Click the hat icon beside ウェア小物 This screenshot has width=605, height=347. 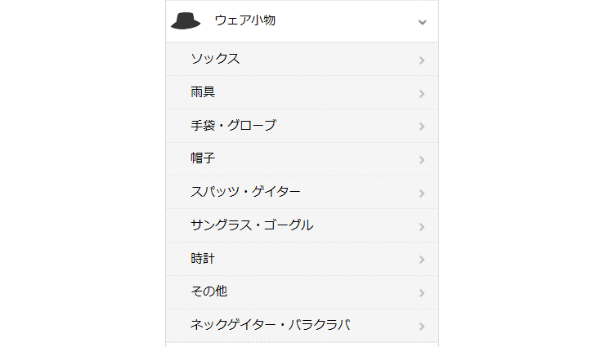coord(186,21)
